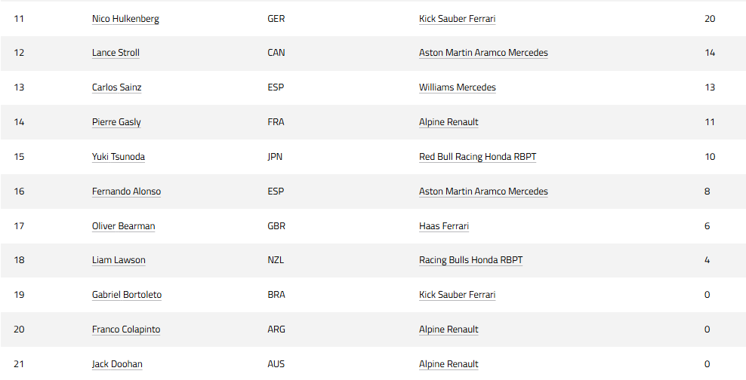Open Aston Martin link in Alonso row
The height and width of the screenshot is (380, 746).
pyautogui.click(x=483, y=192)
